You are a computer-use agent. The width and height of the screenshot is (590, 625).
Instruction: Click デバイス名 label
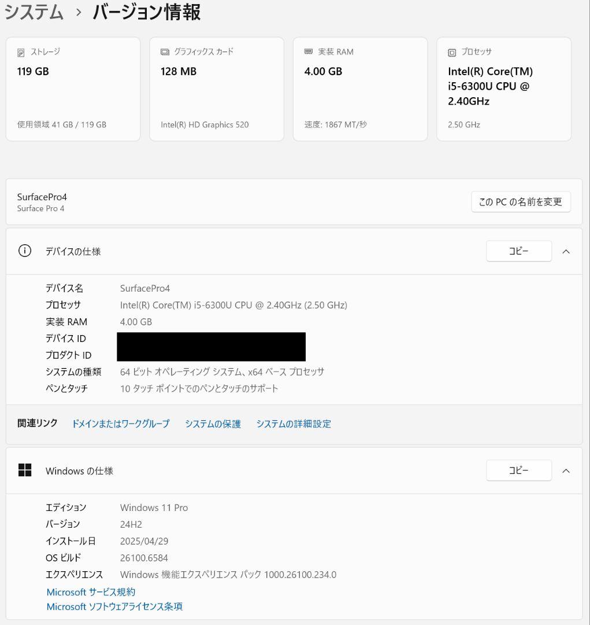65,288
